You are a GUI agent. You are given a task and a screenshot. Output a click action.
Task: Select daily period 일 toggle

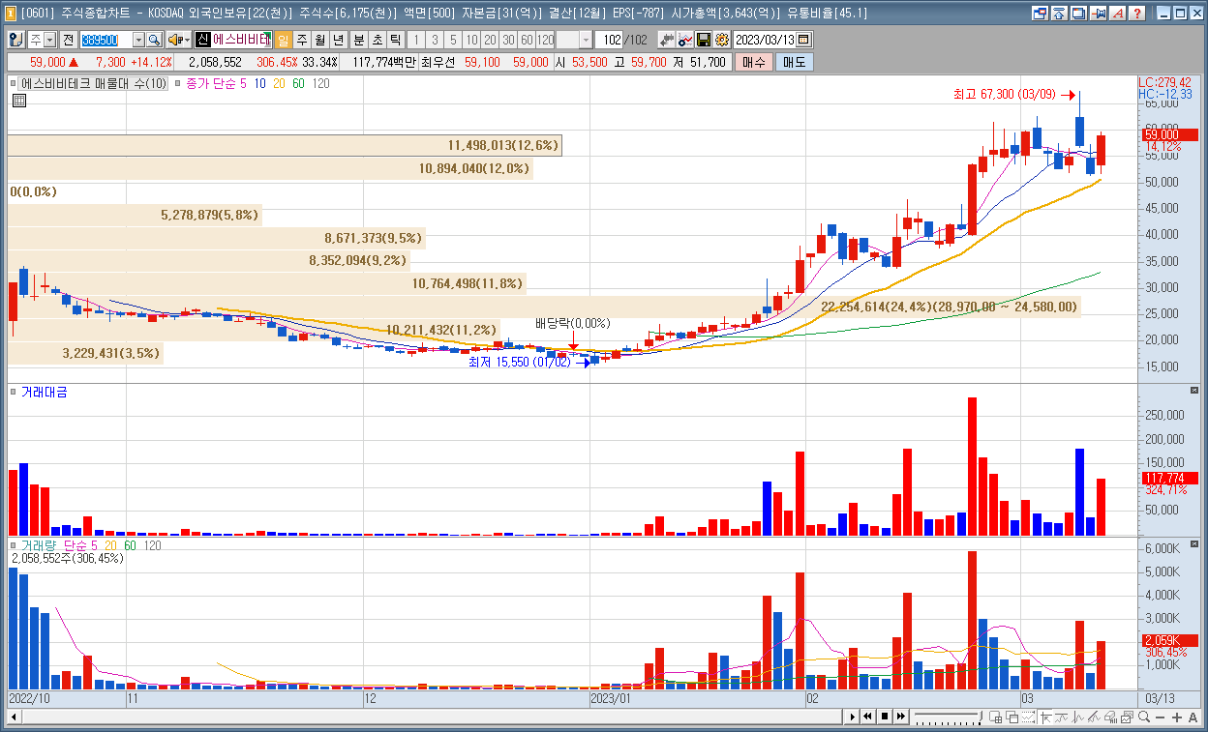click(283, 40)
